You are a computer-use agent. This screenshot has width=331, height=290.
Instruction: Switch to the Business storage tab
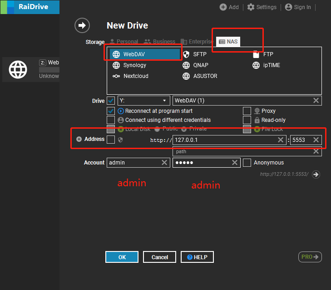coord(159,42)
